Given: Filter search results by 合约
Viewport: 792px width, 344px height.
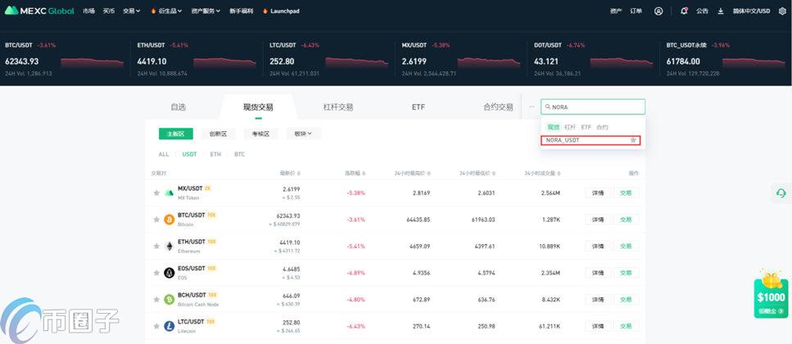Looking at the screenshot, I should coord(602,127).
